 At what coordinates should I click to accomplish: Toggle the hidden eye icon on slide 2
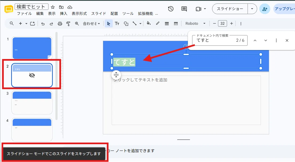pyautogui.click(x=32, y=75)
